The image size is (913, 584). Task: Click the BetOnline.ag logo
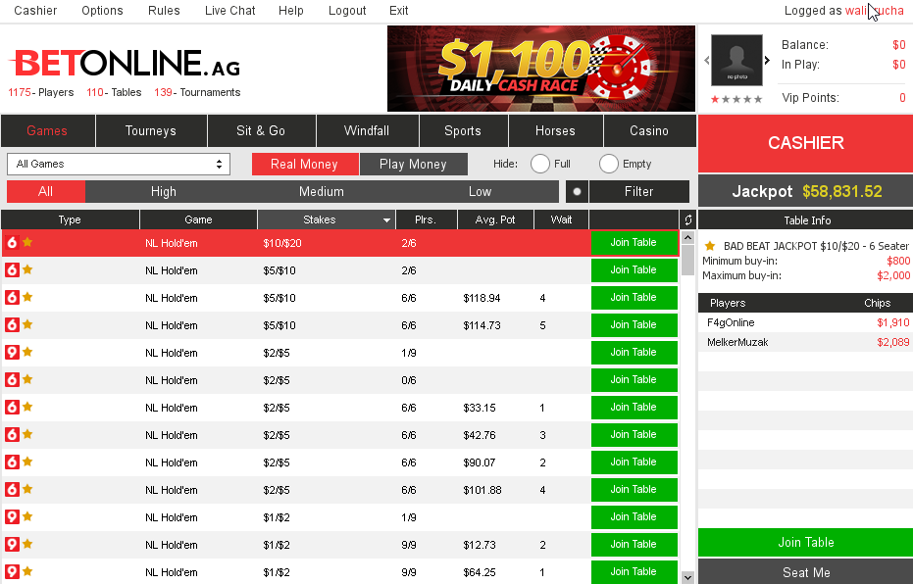(x=125, y=64)
